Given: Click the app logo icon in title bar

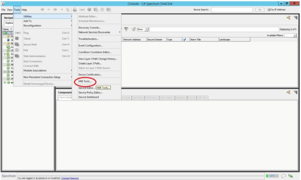Looking at the screenshot, I should click(3, 3).
